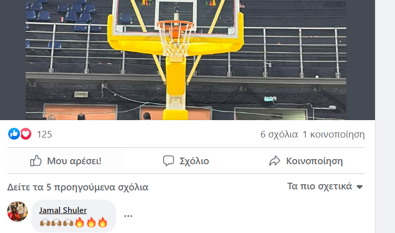Viewport: 395px width, 233px height.
Task: Load Δείτε τα 5 προηγούμενα σχόλια
Action: pos(77,187)
